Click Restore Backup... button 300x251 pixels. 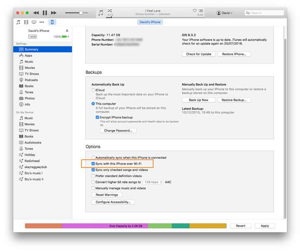[234, 100]
